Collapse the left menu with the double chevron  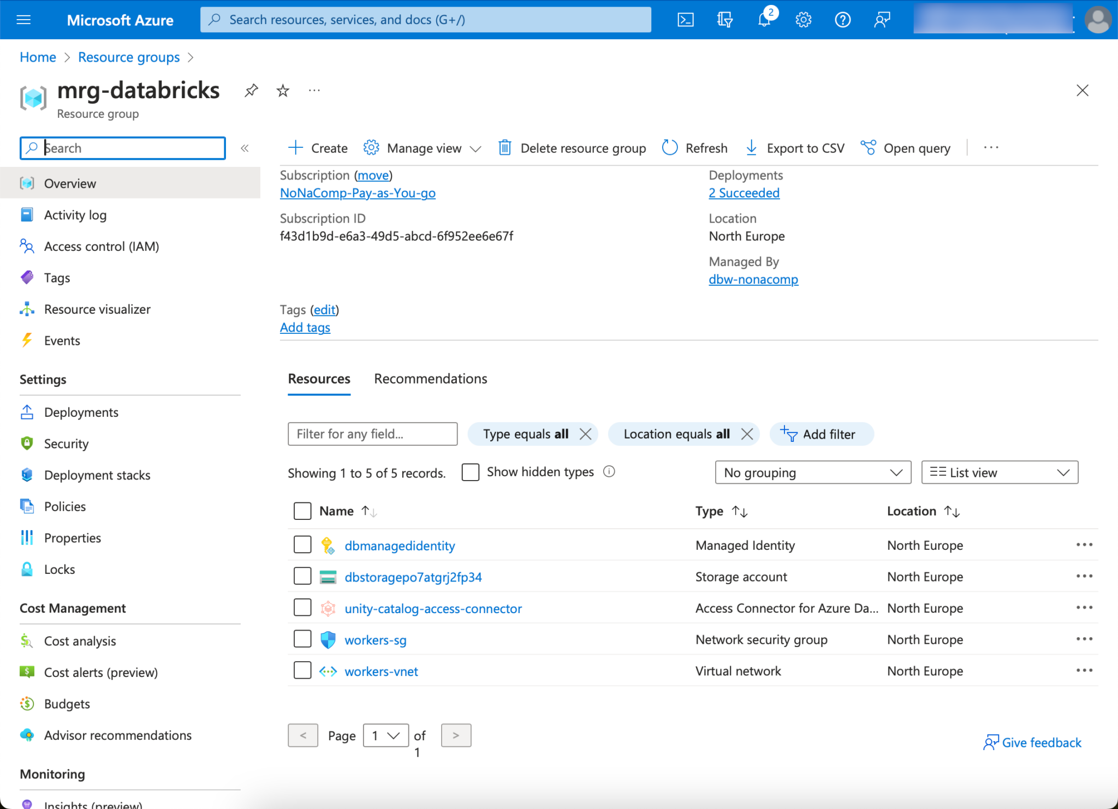point(245,148)
